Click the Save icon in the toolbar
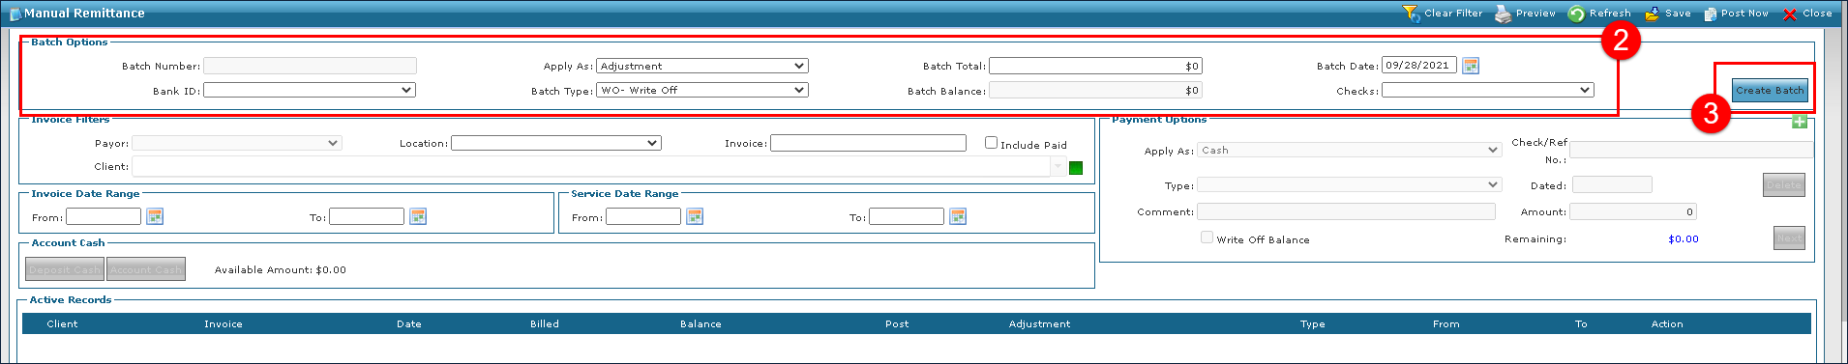1848x364 pixels. tap(1653, 14)
